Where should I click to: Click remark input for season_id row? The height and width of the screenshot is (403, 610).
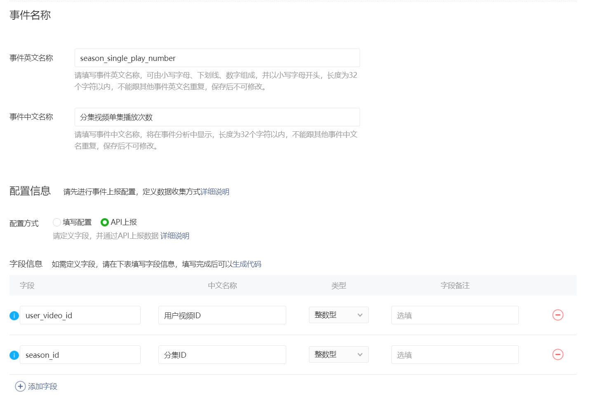[455, 355]
